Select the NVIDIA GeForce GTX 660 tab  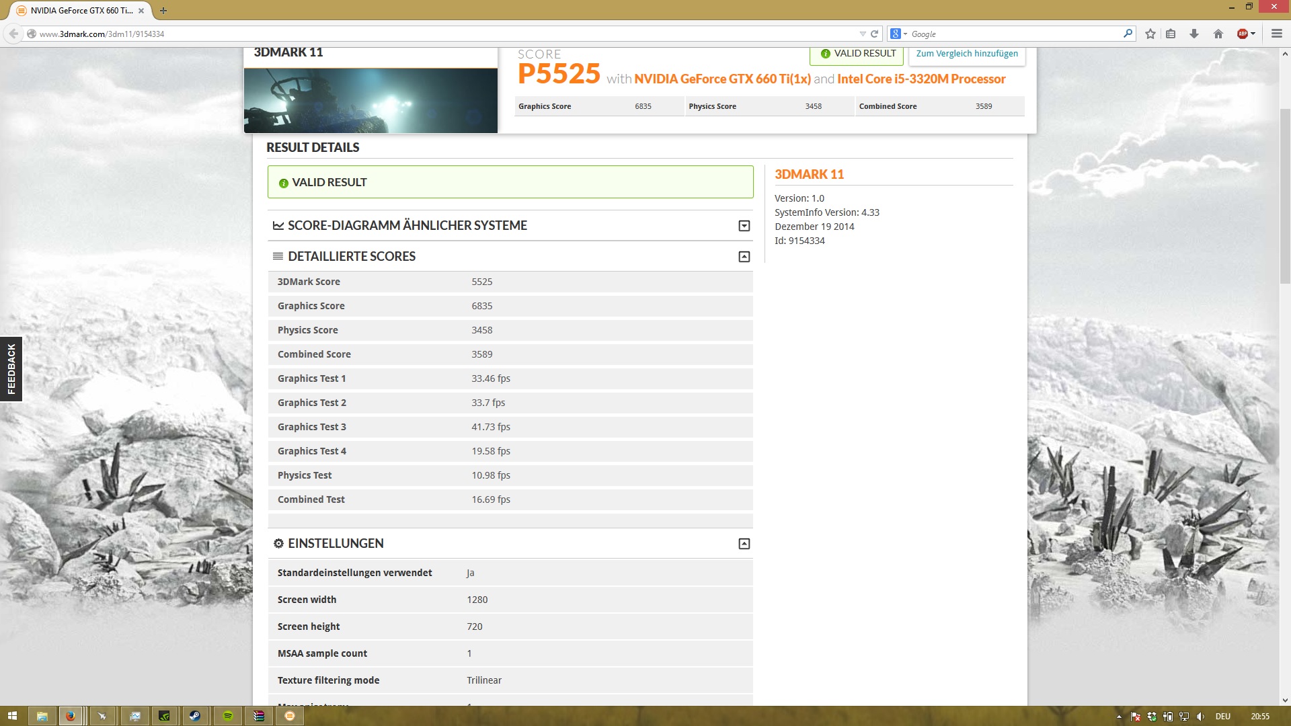click(x=77, y=11)
